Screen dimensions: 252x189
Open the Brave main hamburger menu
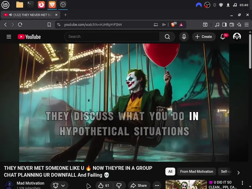click(x=246, y=25)
